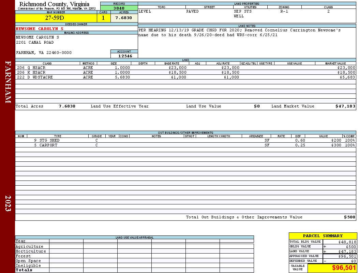Select outbuilding row 9 STG SHED
The width and height of the screenshot is (358, 273).
tap(185, 141)
